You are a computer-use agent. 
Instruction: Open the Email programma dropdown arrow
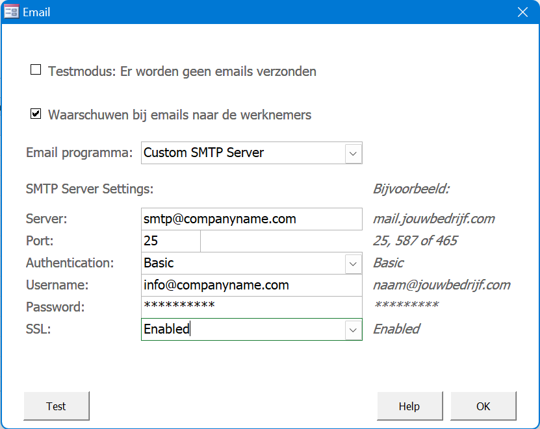click(x=353, y=153)
